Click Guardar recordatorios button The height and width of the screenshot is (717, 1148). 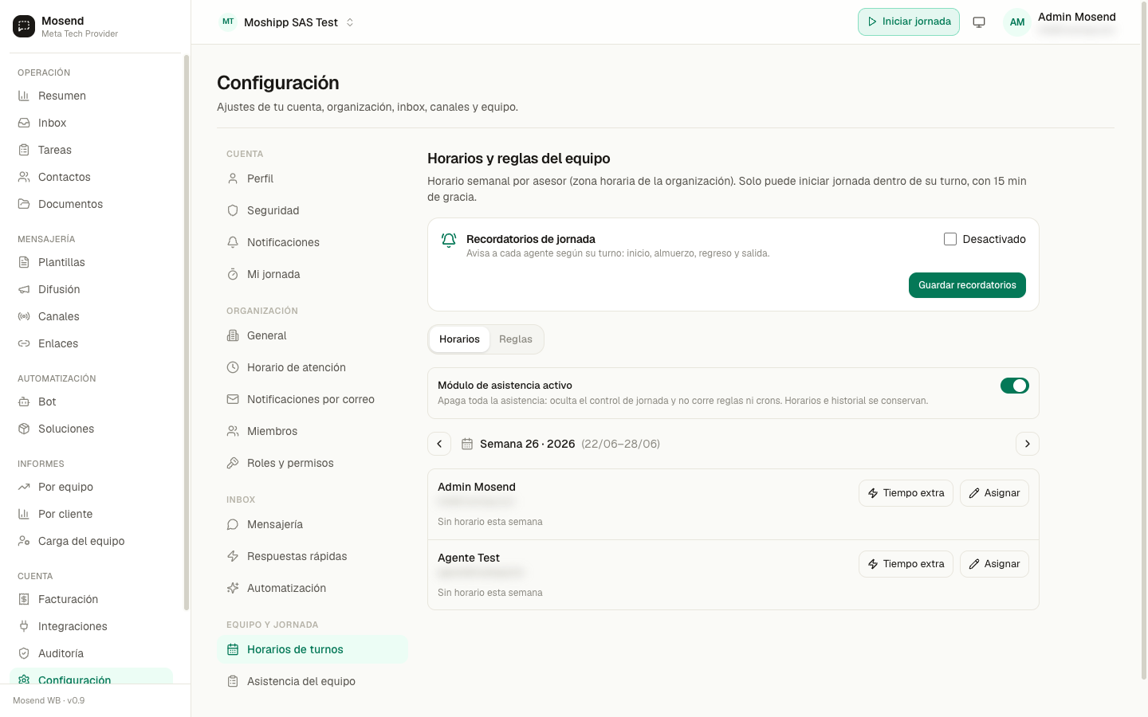(x=967, y=285)
